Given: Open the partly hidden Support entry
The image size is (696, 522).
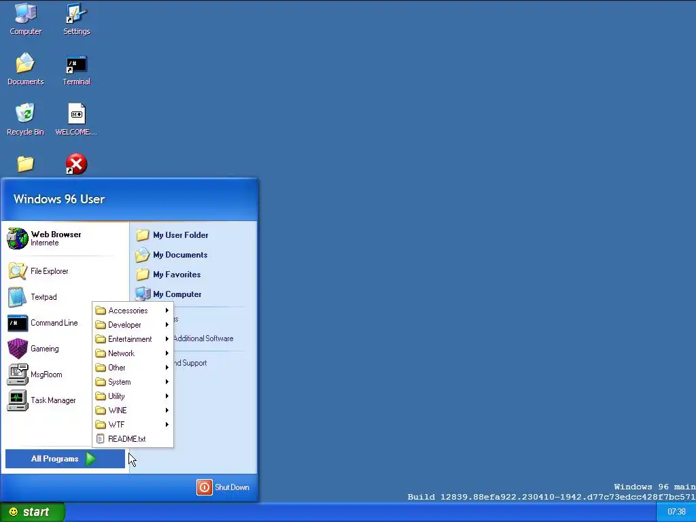Looking at the screenshot, I should pos(190,363).
